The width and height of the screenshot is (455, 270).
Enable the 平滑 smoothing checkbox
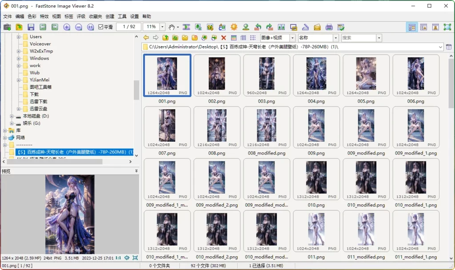pyautogui.click(x=101, y=27)
